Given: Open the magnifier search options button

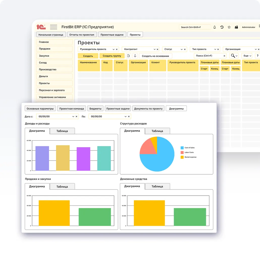Looking at the screenshot, I should pyautogui.click(x=234, y=56).
